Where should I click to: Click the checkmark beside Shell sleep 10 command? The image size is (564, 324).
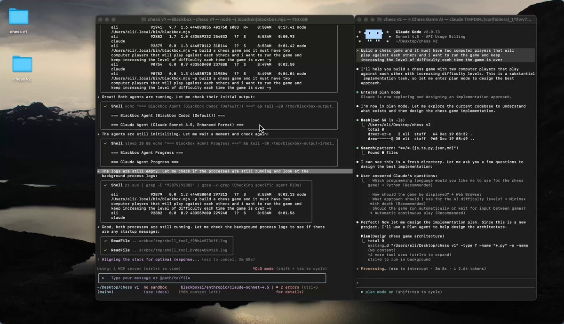point(105,143)
